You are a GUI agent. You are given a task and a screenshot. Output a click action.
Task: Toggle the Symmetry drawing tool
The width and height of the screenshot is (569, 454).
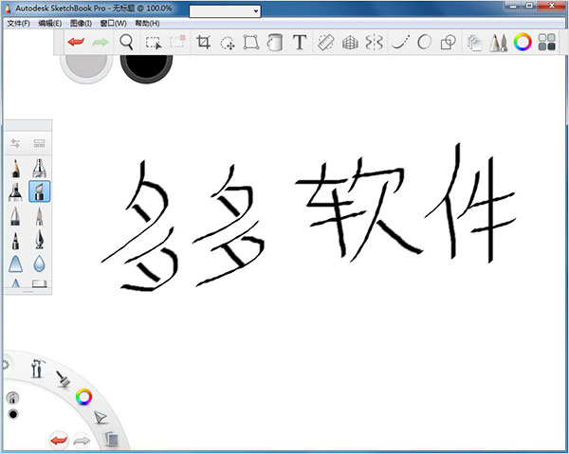[x=375, y=43]
